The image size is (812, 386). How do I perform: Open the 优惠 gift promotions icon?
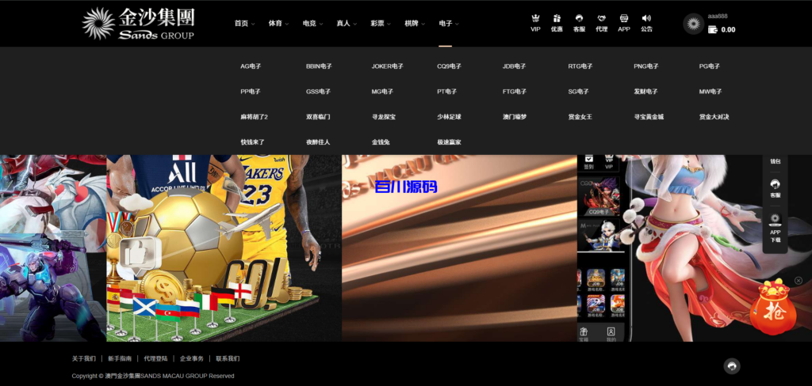pyautogui.click(x=557, y=18)
